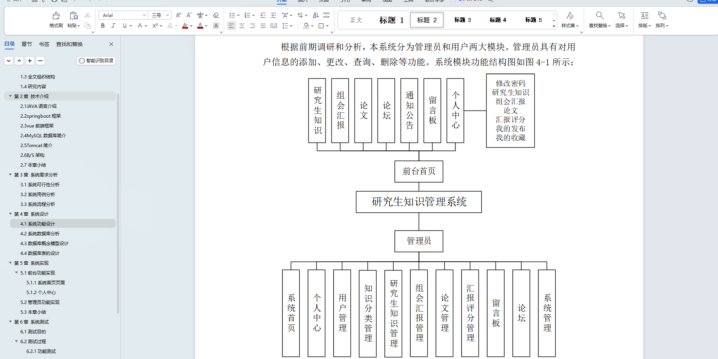Click the Cut scissors icon
The height and width of the screenshot is (359, 718).
pyautogui.click(x=87, y=15)
